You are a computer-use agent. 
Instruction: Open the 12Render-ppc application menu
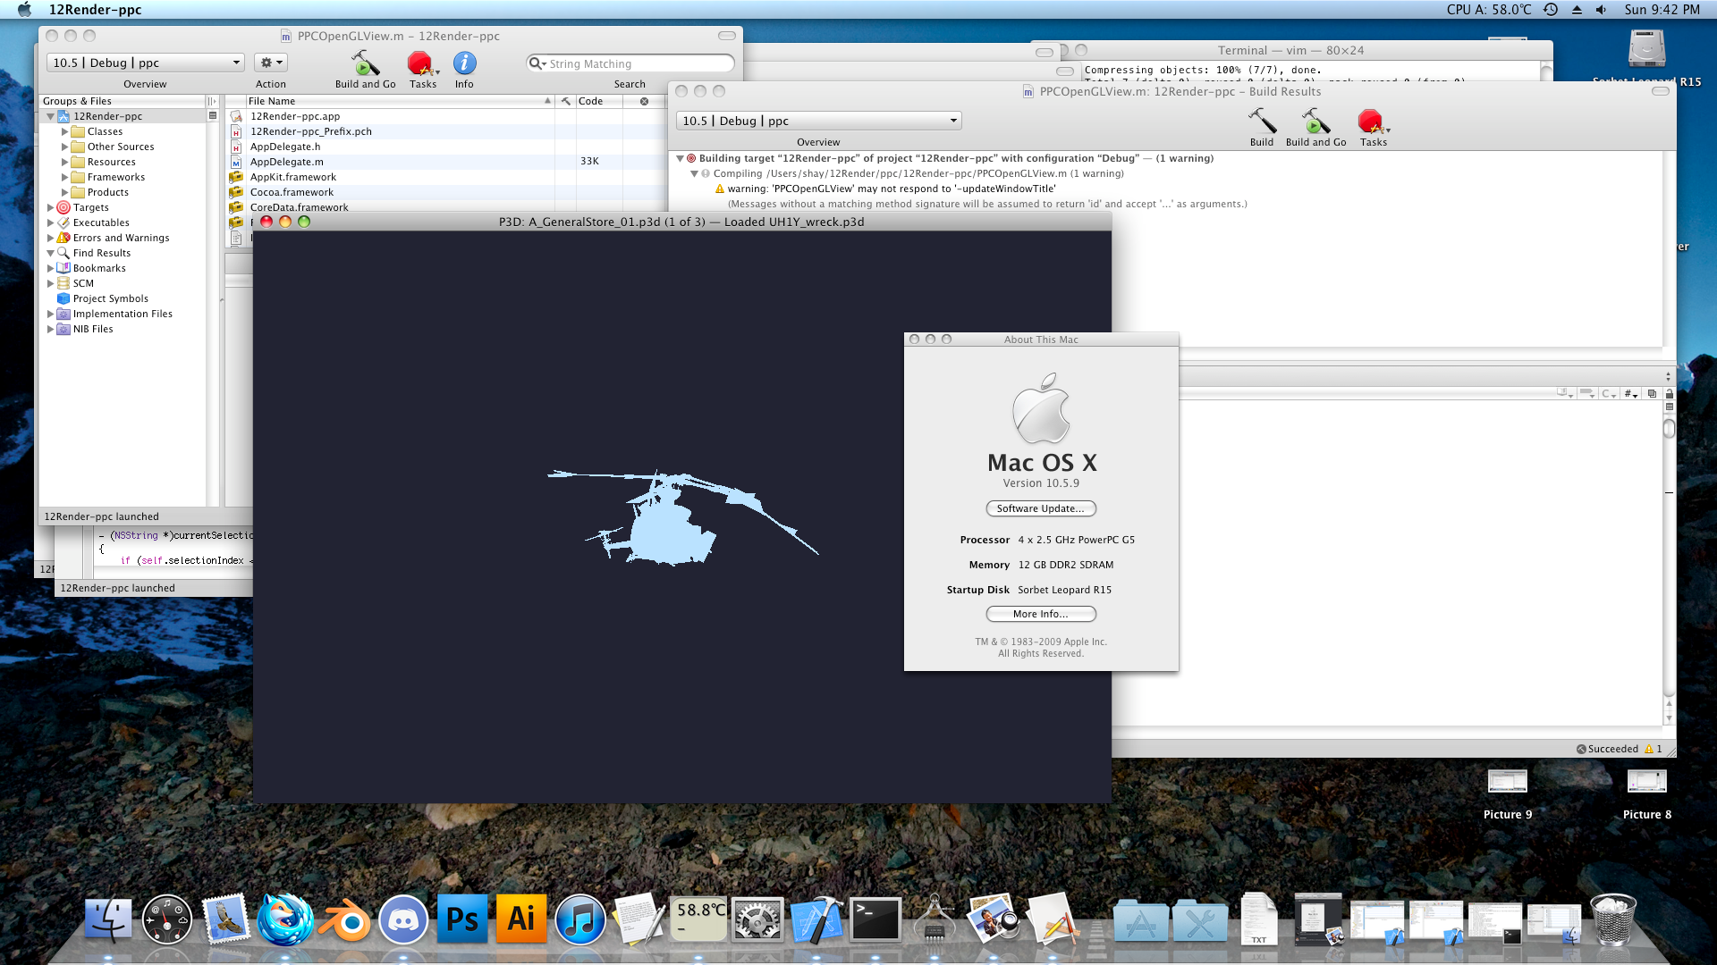(x=95, y=10)
